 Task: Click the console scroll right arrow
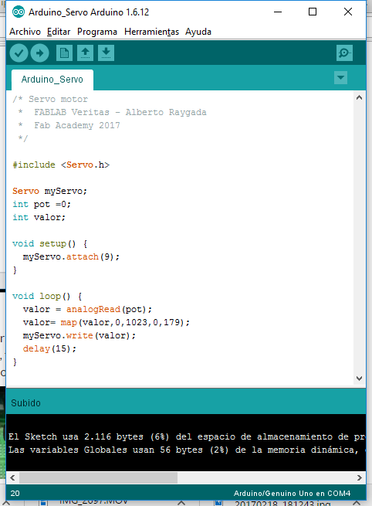pos(360,477)
